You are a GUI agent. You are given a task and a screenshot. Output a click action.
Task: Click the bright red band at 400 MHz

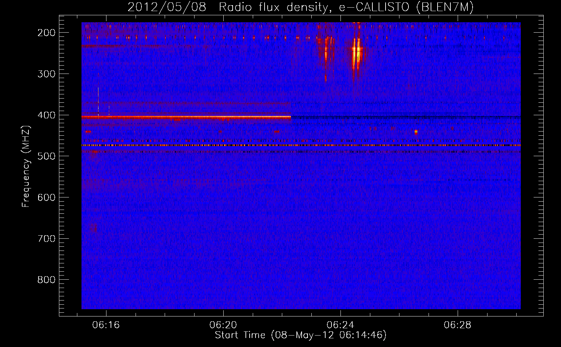pos(186,117)
